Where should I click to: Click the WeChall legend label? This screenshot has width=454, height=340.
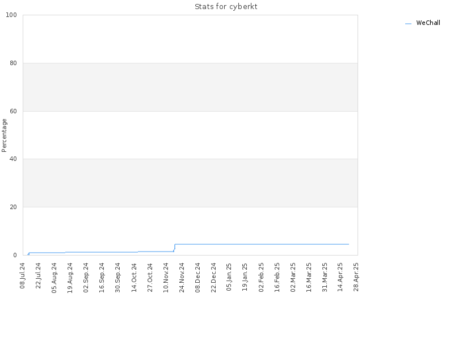pyautogui.click(x=428, y=23)
